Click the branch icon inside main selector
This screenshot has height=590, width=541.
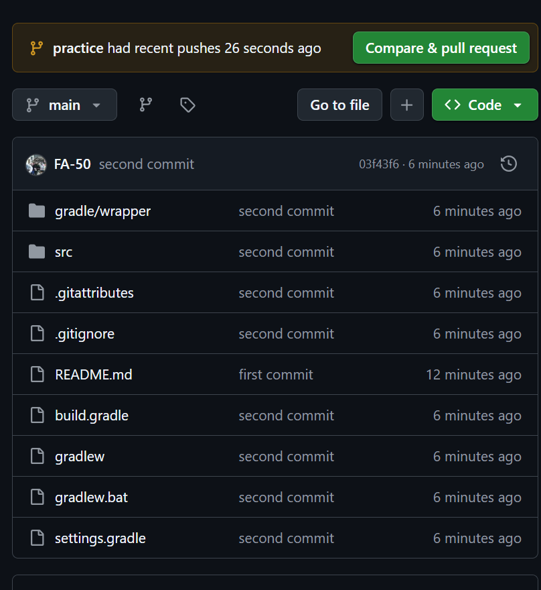(33, 105)
